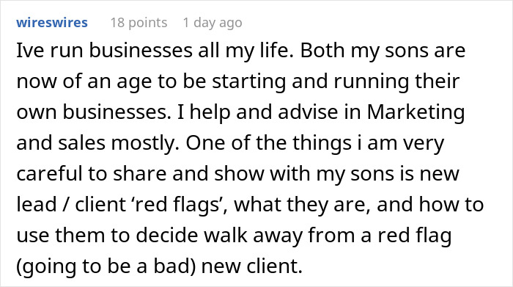Click the text (going to be a bad)
Screen dimensions: 513x287
106,266
